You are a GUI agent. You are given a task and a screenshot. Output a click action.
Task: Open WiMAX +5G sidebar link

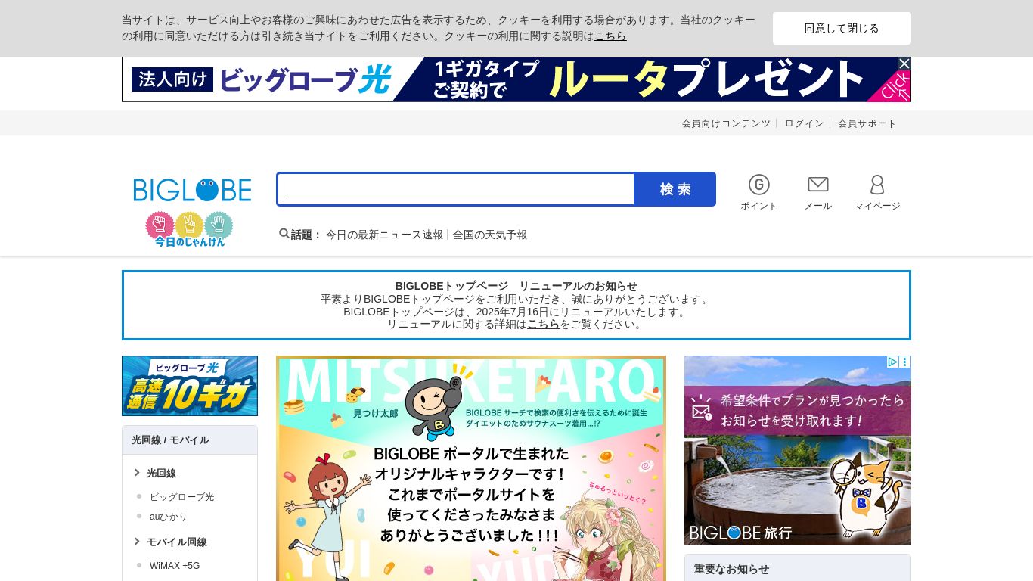click(175, 566)
